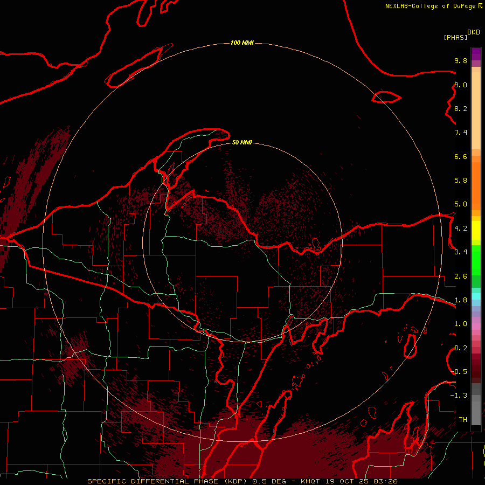Click the -0.5 scale value
This screenshot has width=485, height=485.
click(x=459, y=372)
